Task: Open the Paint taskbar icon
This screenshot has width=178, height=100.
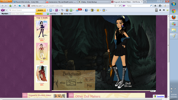Action: pos(174,36)
